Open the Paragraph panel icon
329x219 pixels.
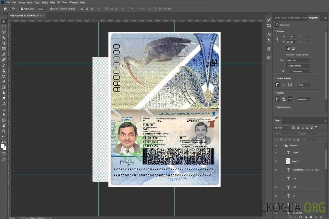click(269, 40)
